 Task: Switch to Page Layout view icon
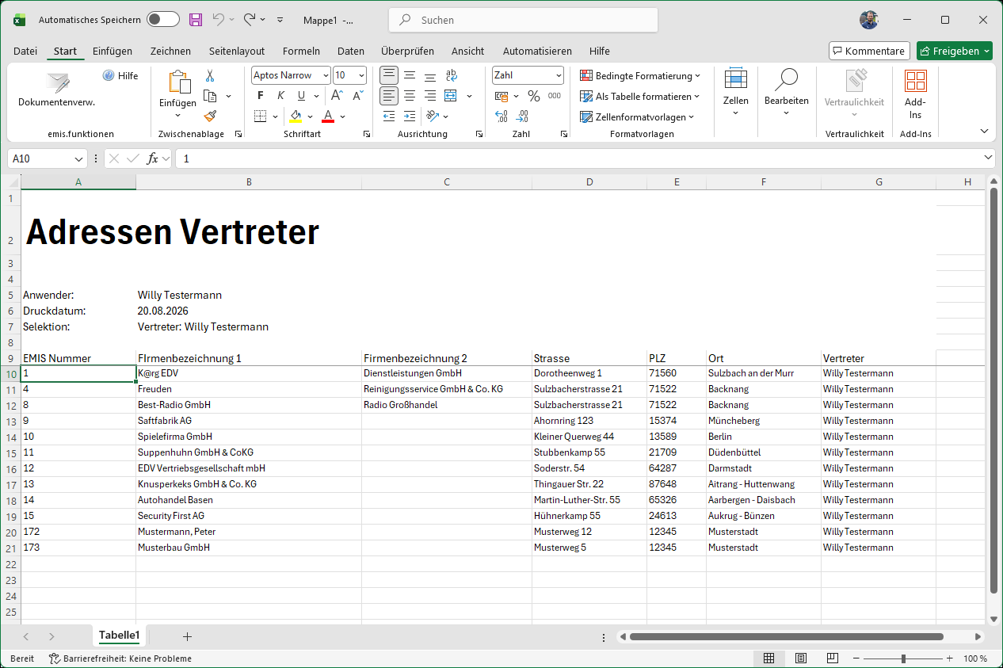click(801, 658)
